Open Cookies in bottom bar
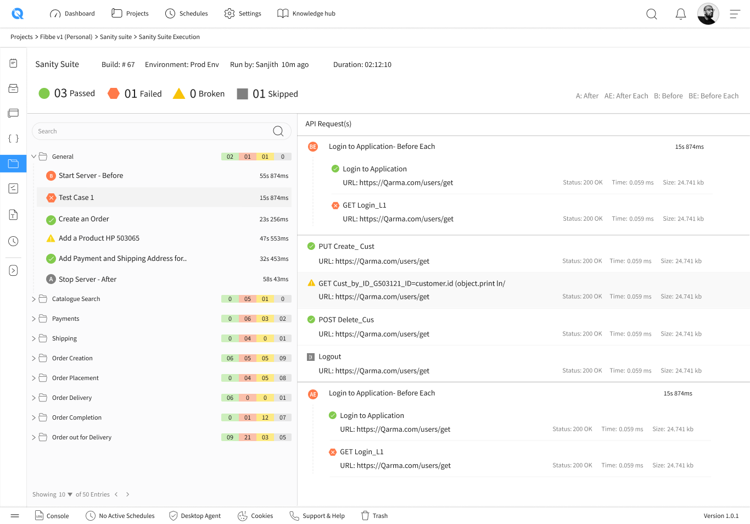 click(255, 516)
